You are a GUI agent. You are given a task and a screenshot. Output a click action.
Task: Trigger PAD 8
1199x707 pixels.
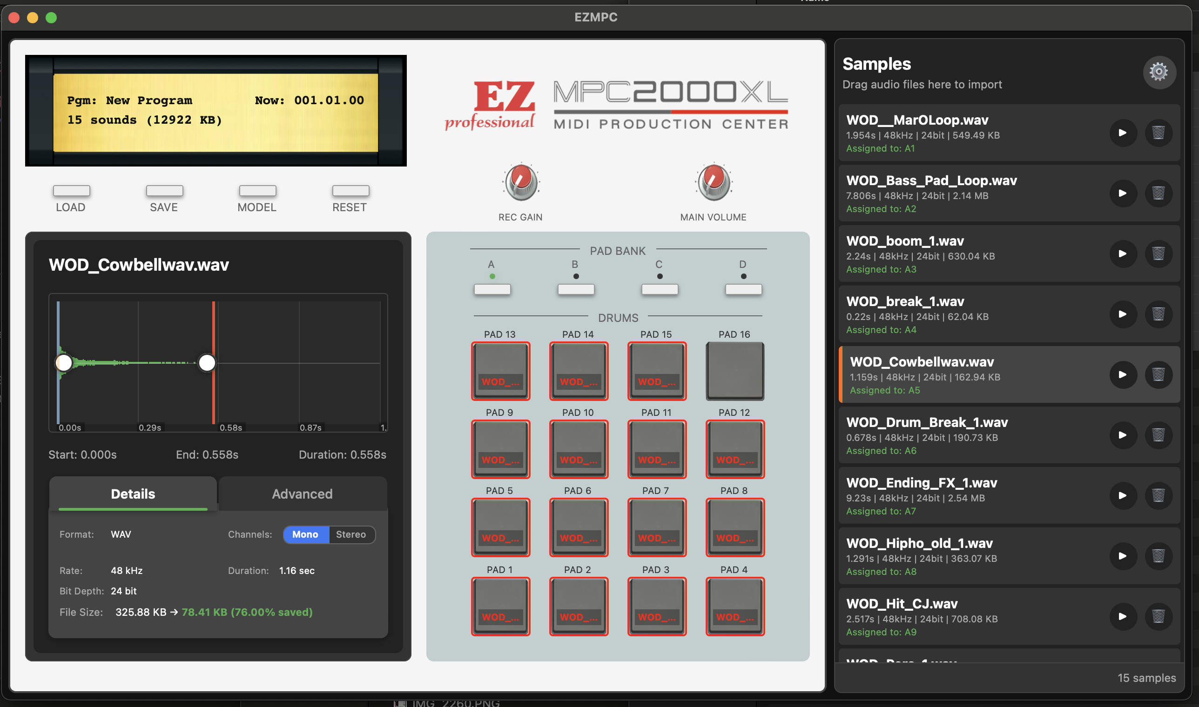735,527
